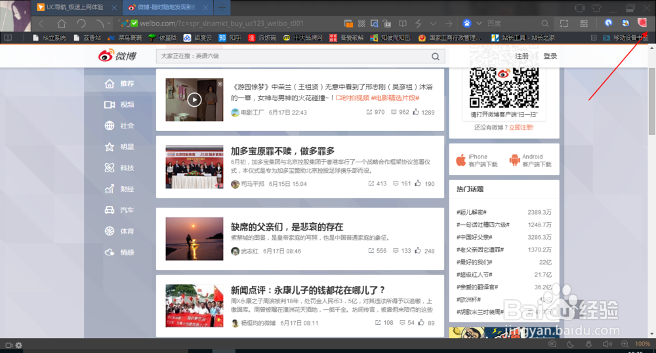Open the 移动设备书签 folder
Image resolution: width=656 pixels, height=353 pixels.
(625, 38)
